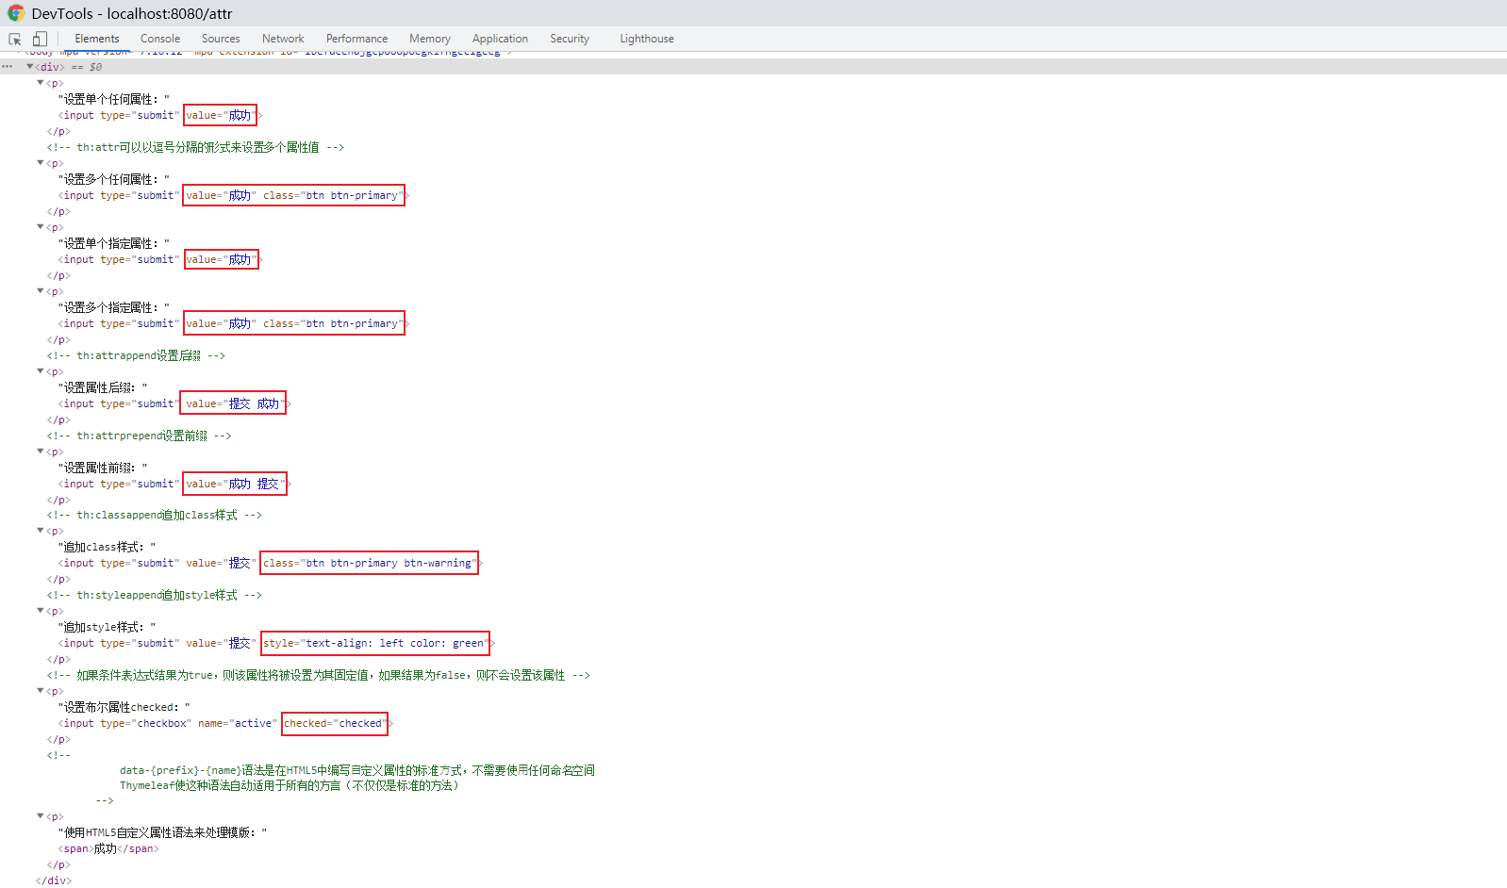Select comment line starting with Thymeleaf
The width and height of the screenshot is (1507, 888).
click(290, 785)
